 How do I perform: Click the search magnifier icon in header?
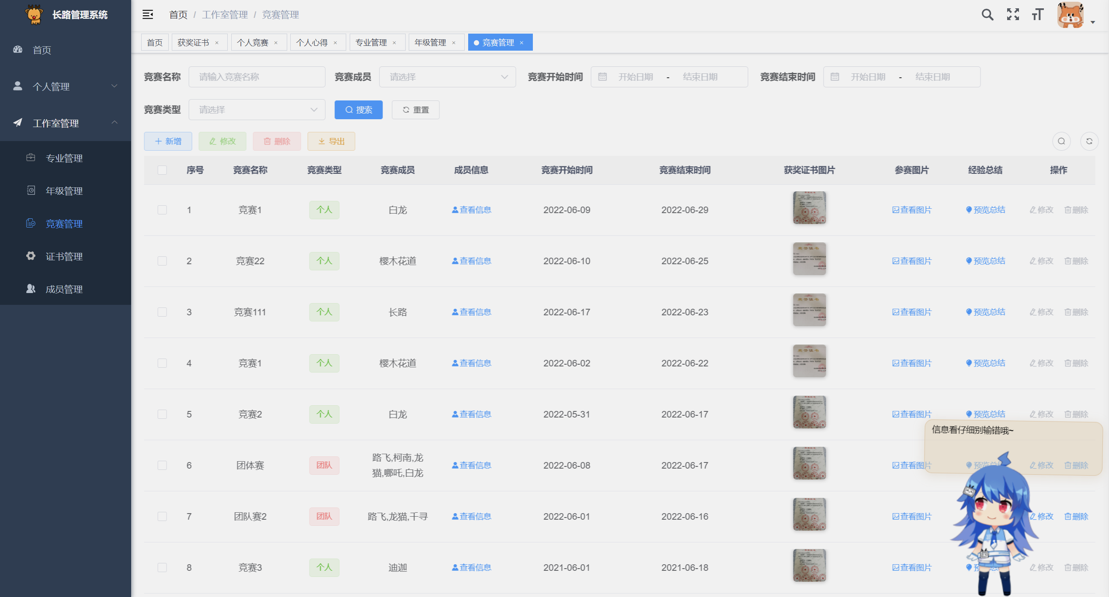click(x=987, y=15)
